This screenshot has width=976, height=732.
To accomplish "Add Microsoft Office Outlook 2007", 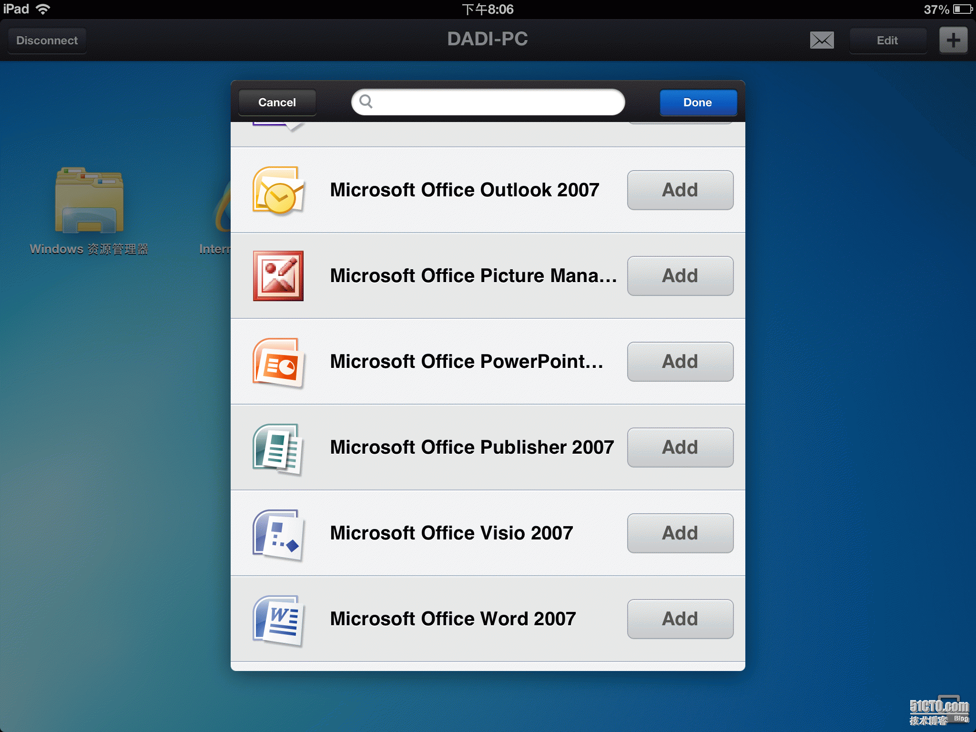I will [x=680, y=190].
